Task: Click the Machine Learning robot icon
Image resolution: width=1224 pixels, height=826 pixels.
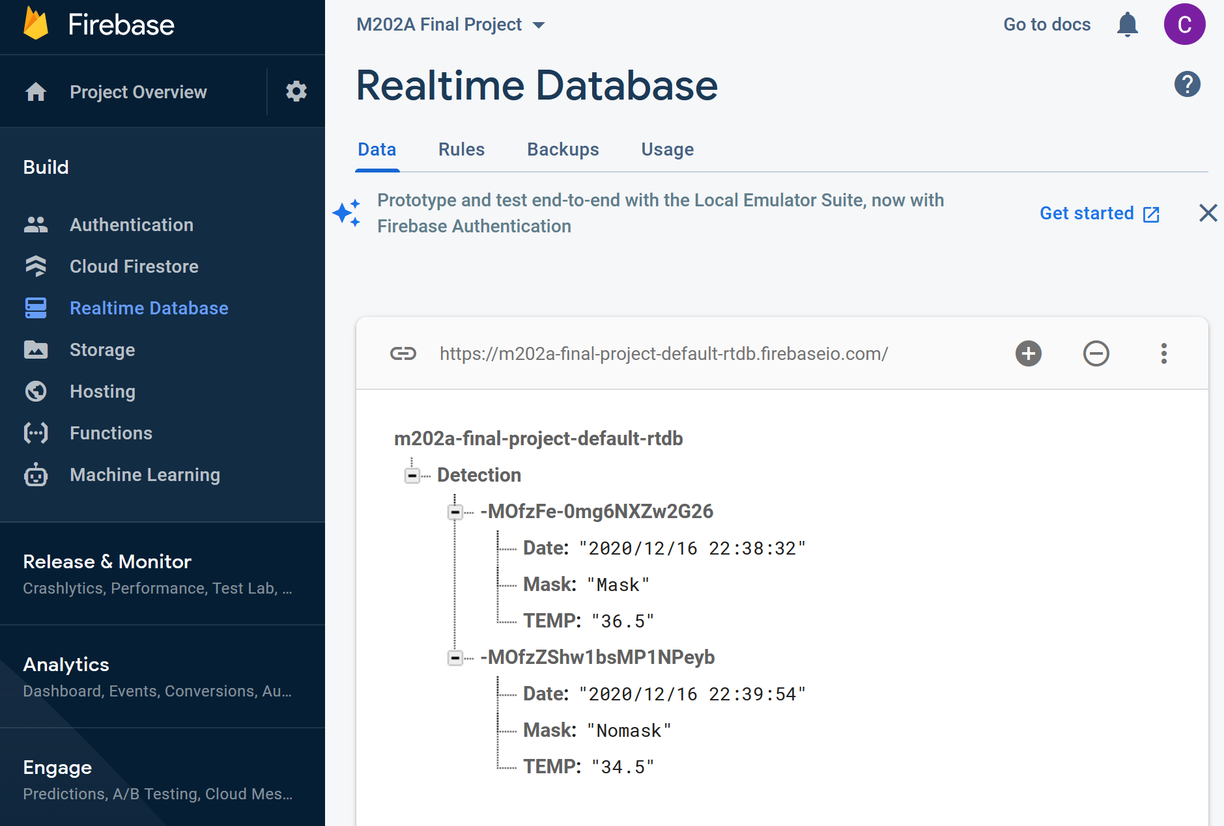Action: (36, 475)
